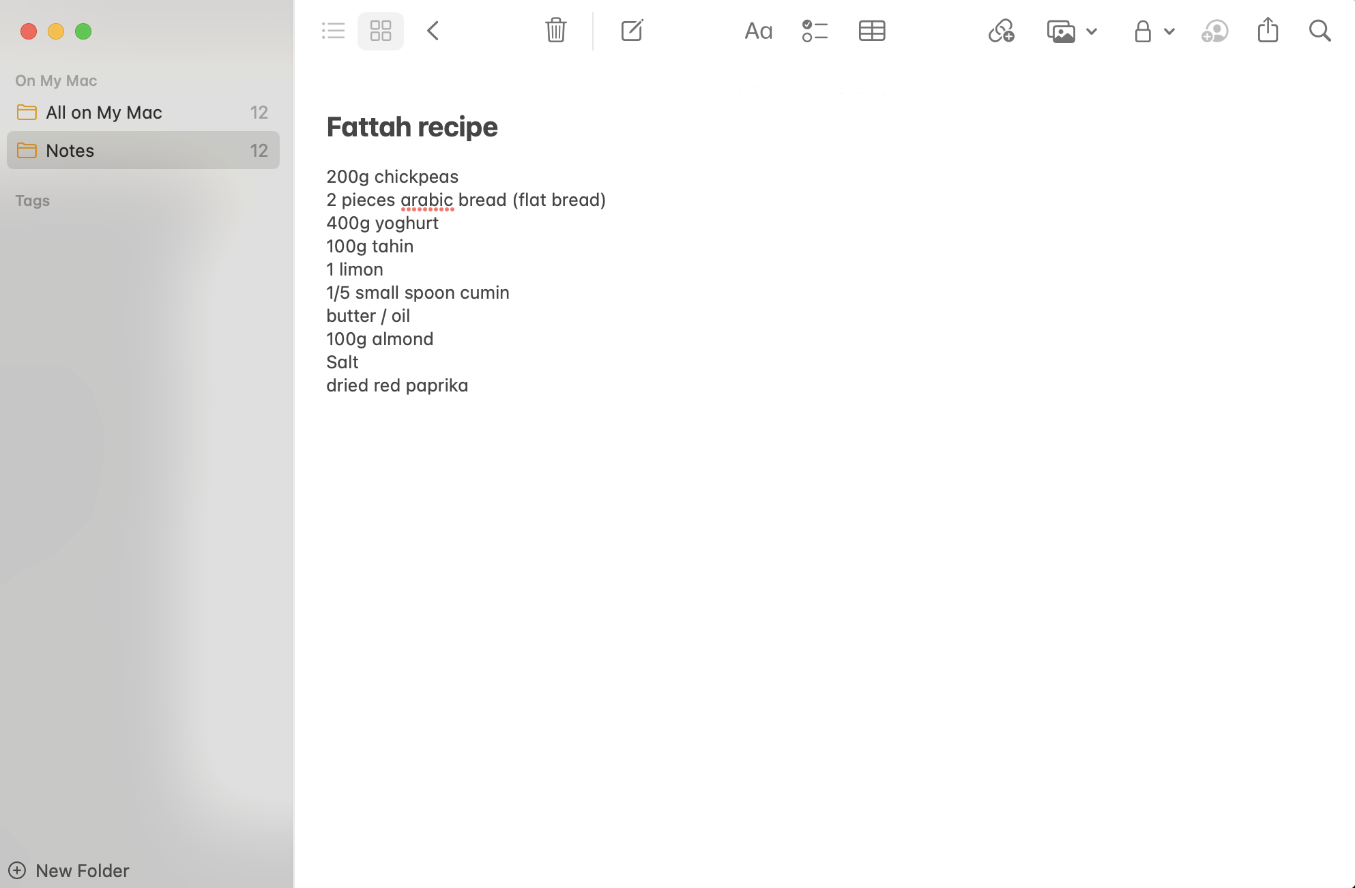Switch to list view
The image size is (1355, 888).
pos(333,31)
